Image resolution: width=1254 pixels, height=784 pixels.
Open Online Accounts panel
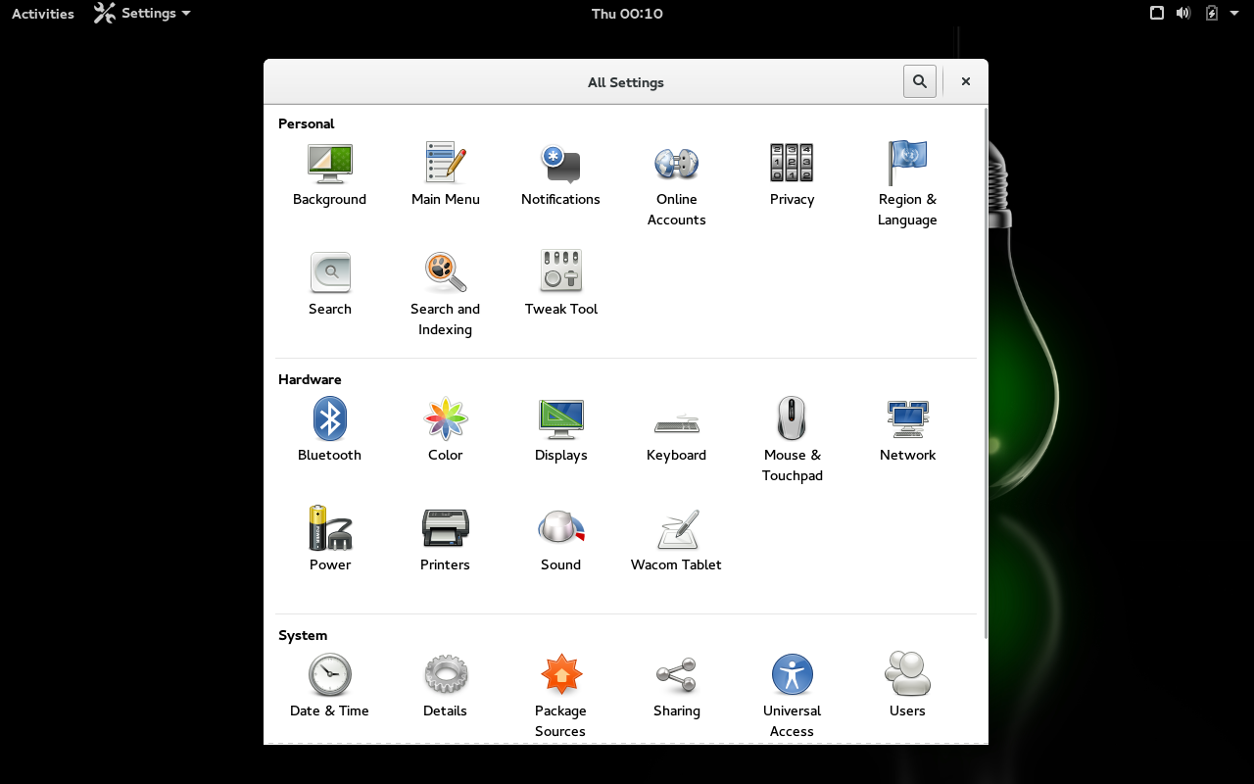[x=676, y=165]
